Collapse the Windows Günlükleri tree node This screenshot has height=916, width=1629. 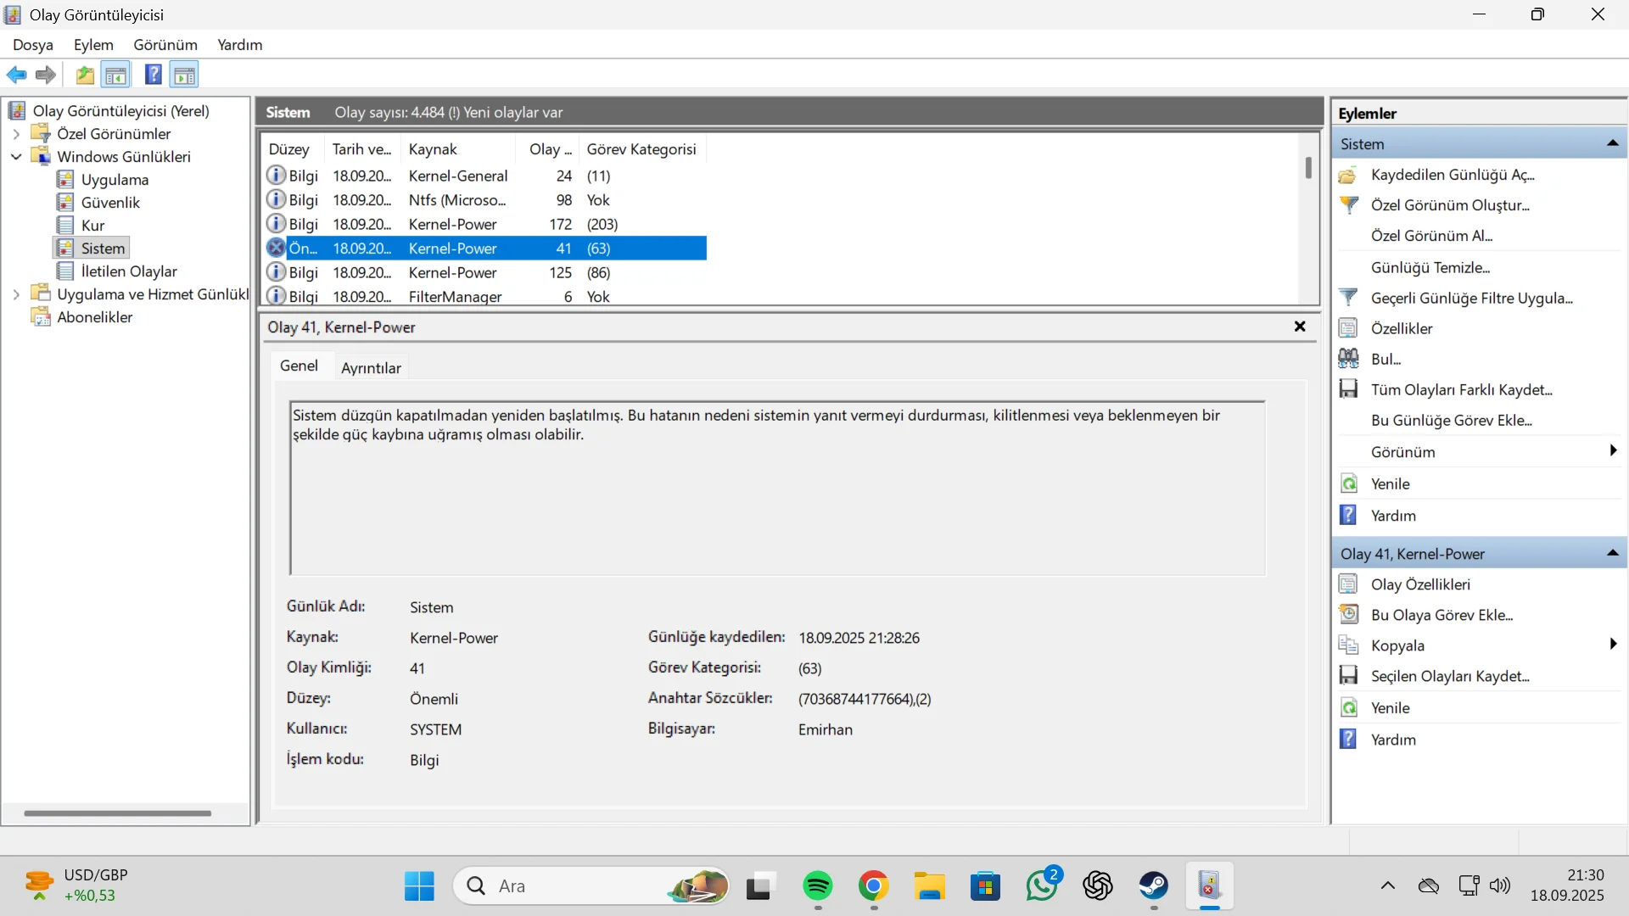16,157
